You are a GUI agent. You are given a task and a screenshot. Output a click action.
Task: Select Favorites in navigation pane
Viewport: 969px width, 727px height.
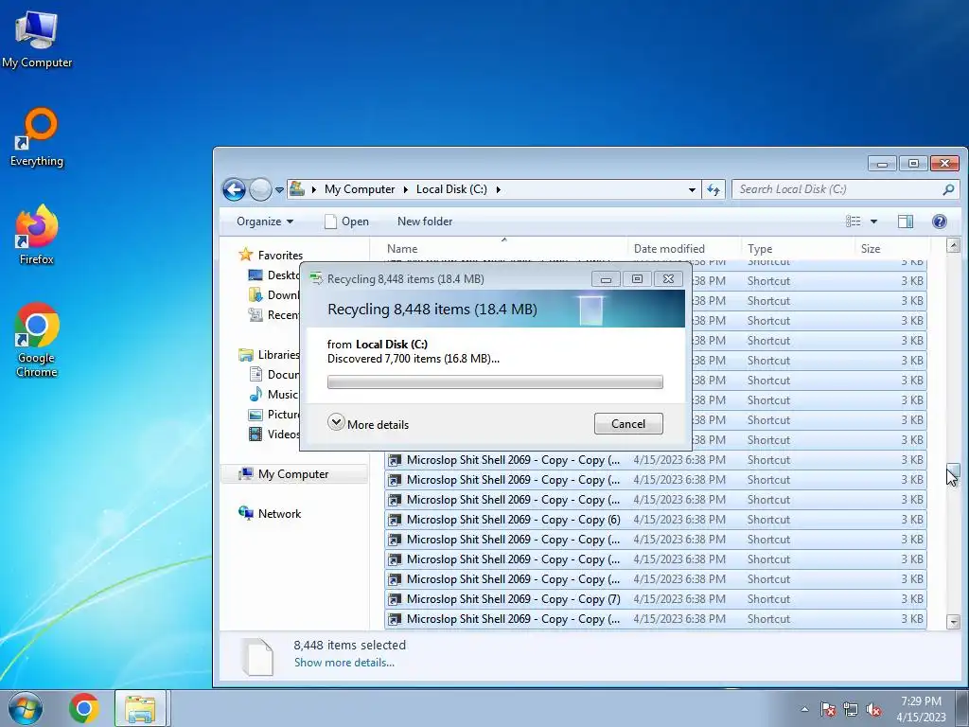[280, 255]
